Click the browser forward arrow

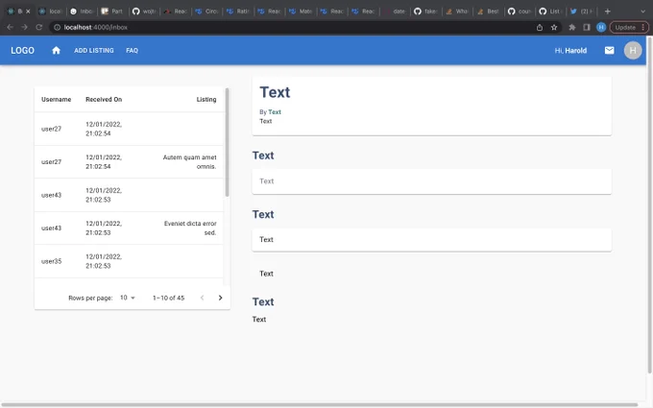coord(24,27)
